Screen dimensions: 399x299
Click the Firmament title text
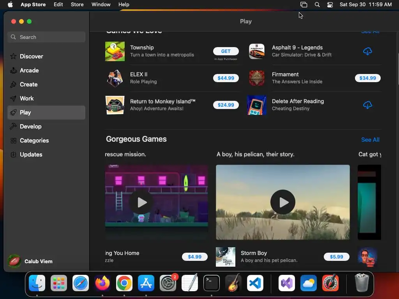click(285, 74)
